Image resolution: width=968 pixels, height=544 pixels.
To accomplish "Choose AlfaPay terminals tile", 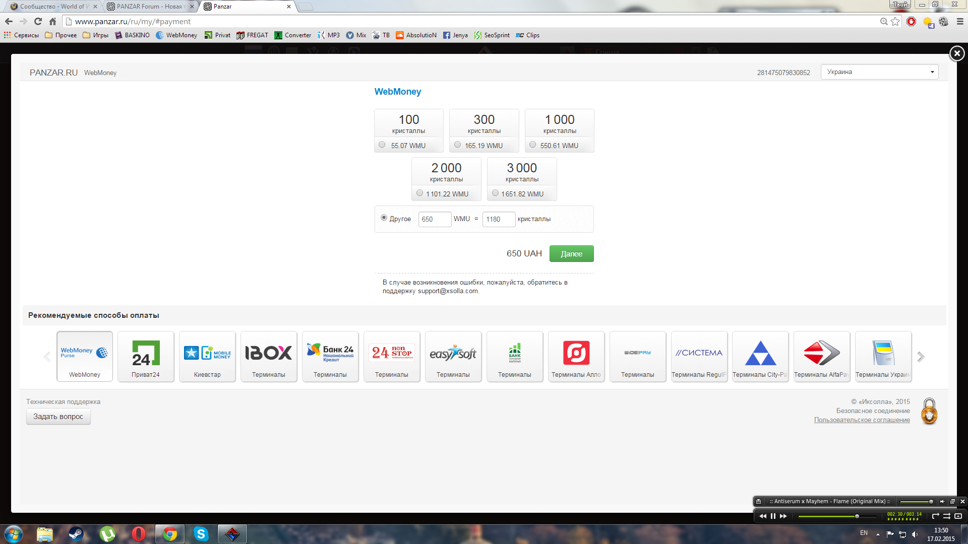I will click(x=822, y=356).
